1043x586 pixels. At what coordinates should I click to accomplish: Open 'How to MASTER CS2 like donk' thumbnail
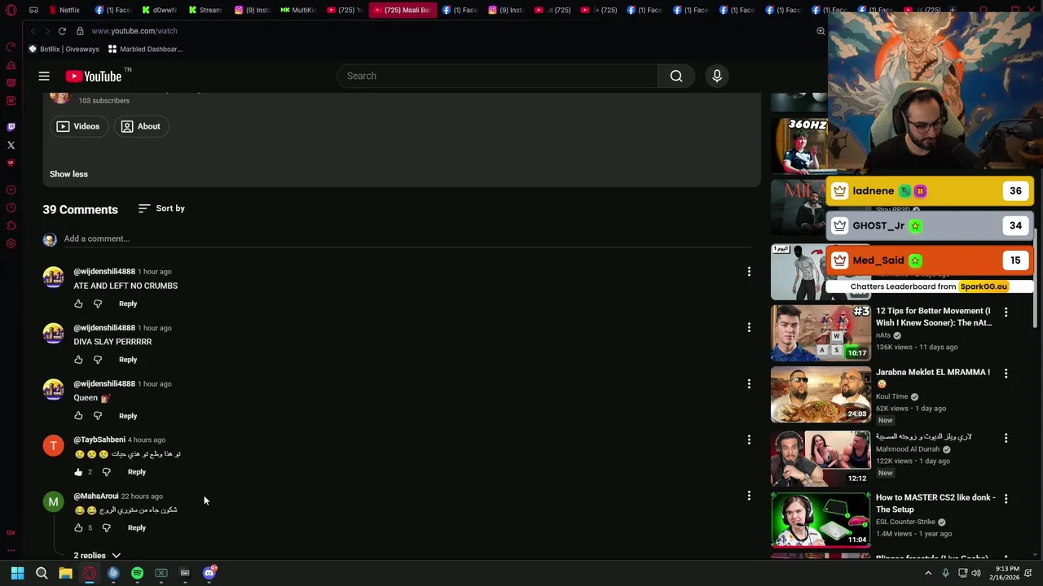pyautogui.click(x=821, y=519)
